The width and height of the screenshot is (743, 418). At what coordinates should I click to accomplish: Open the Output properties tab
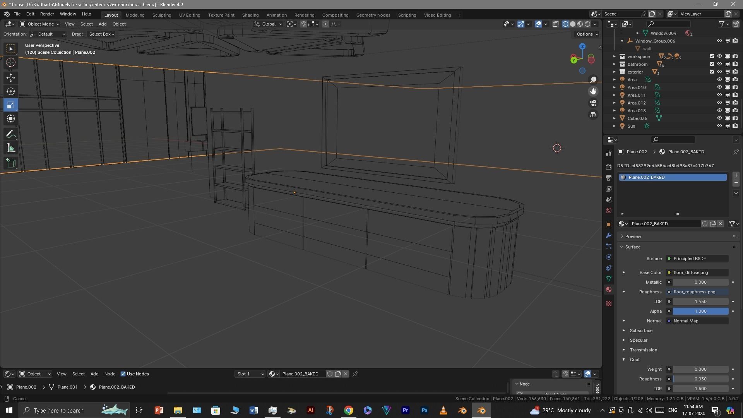[x=609, y=178]
